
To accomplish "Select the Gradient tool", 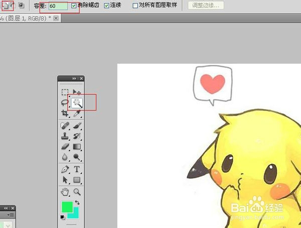I will (77, 147).
